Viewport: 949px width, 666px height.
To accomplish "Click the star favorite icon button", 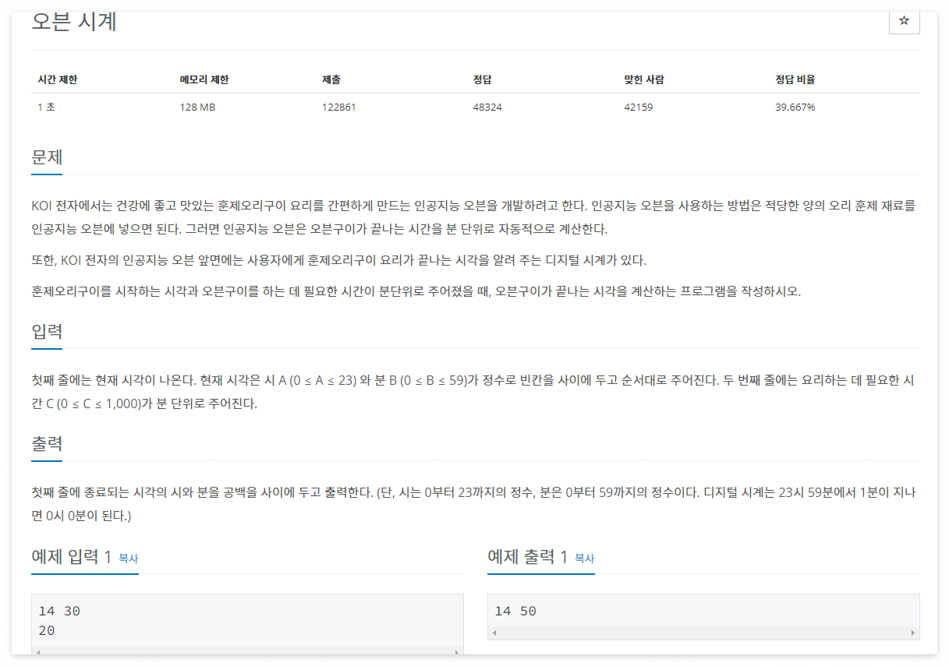I will click(x=904, y=21).
